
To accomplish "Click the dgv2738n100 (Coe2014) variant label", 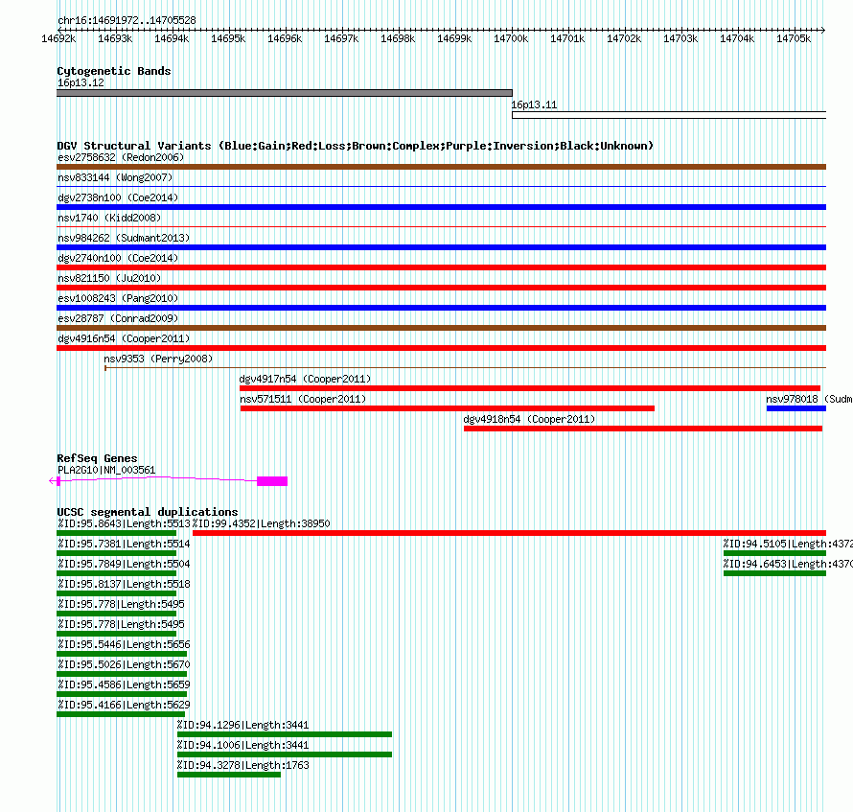I will point(118,197).
